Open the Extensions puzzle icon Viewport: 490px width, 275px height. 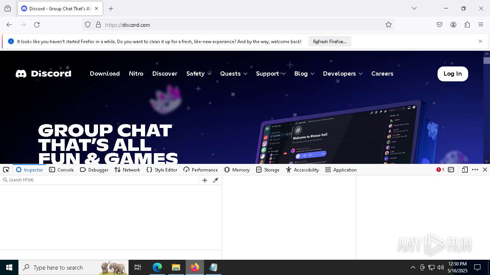pos(467,25)
